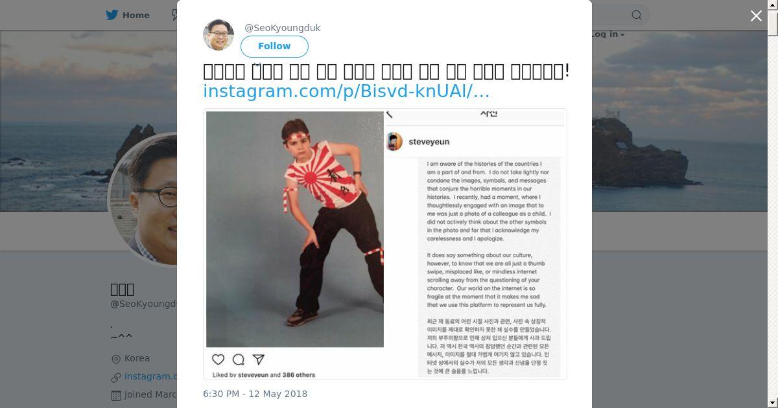The width and height of the screenshot is (778, 408).
Task: Click the lightning Moments icon in navbar
Action: pos(174,15)
